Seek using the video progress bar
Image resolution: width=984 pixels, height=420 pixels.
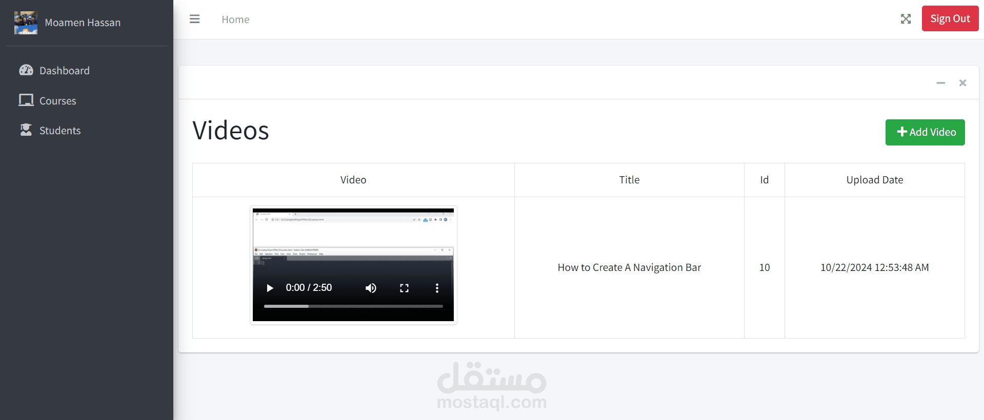pyautogui.click(x=353, y=306)
